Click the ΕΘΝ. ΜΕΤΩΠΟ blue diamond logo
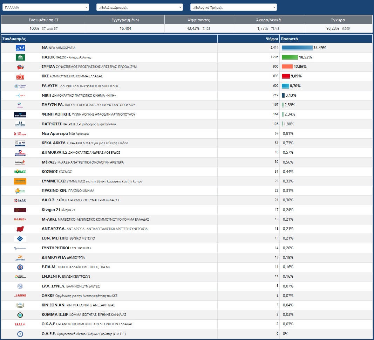The height and width of the screenshot is (340, 374). pyautogui.click(x=20, y=238)
